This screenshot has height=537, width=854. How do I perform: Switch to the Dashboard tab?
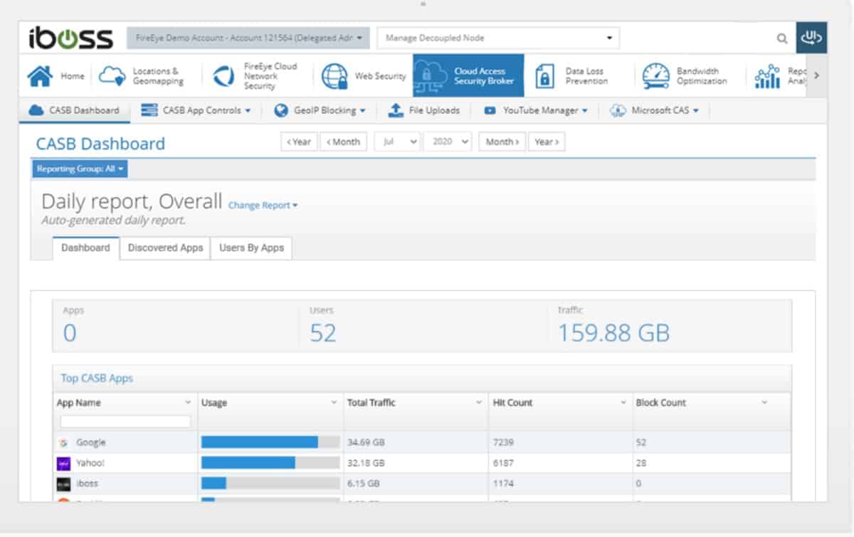coord(85,248)
